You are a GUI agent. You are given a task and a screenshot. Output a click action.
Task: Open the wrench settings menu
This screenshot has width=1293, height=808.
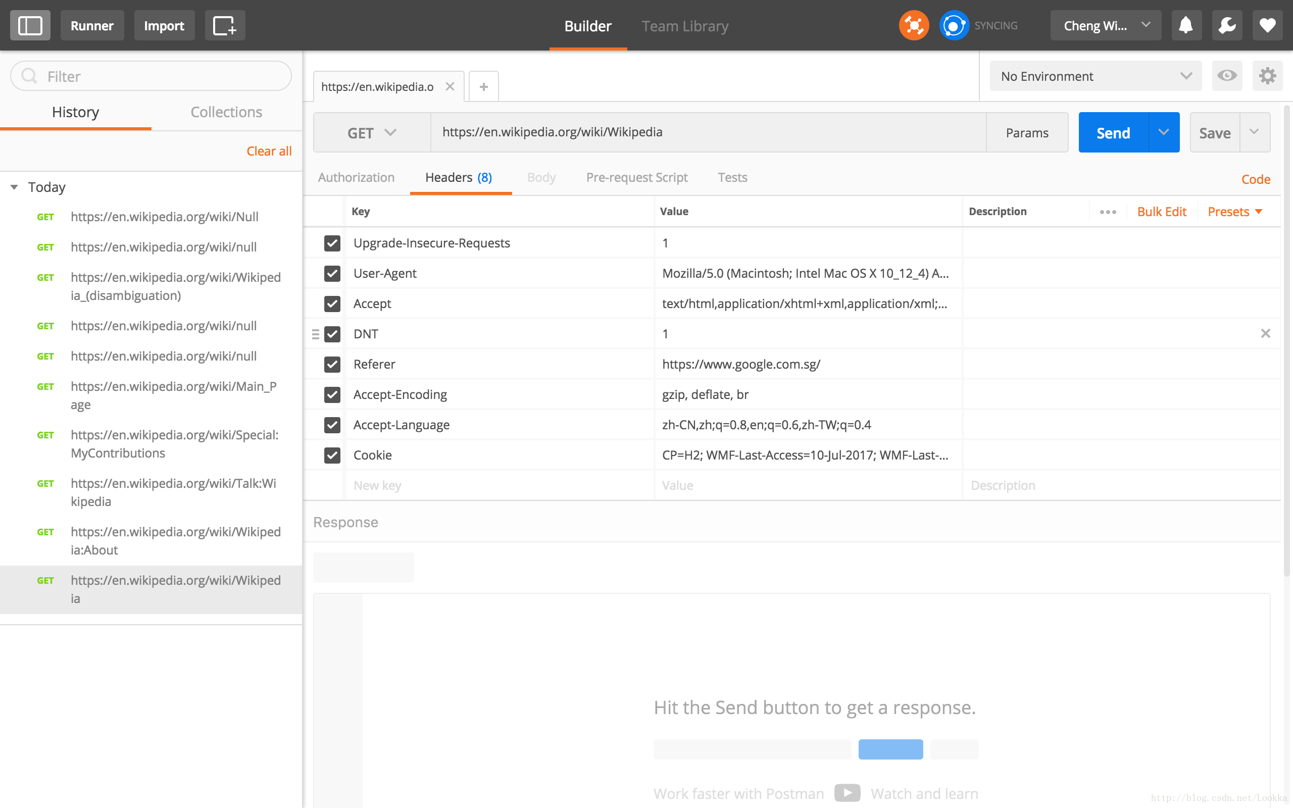1227,25
